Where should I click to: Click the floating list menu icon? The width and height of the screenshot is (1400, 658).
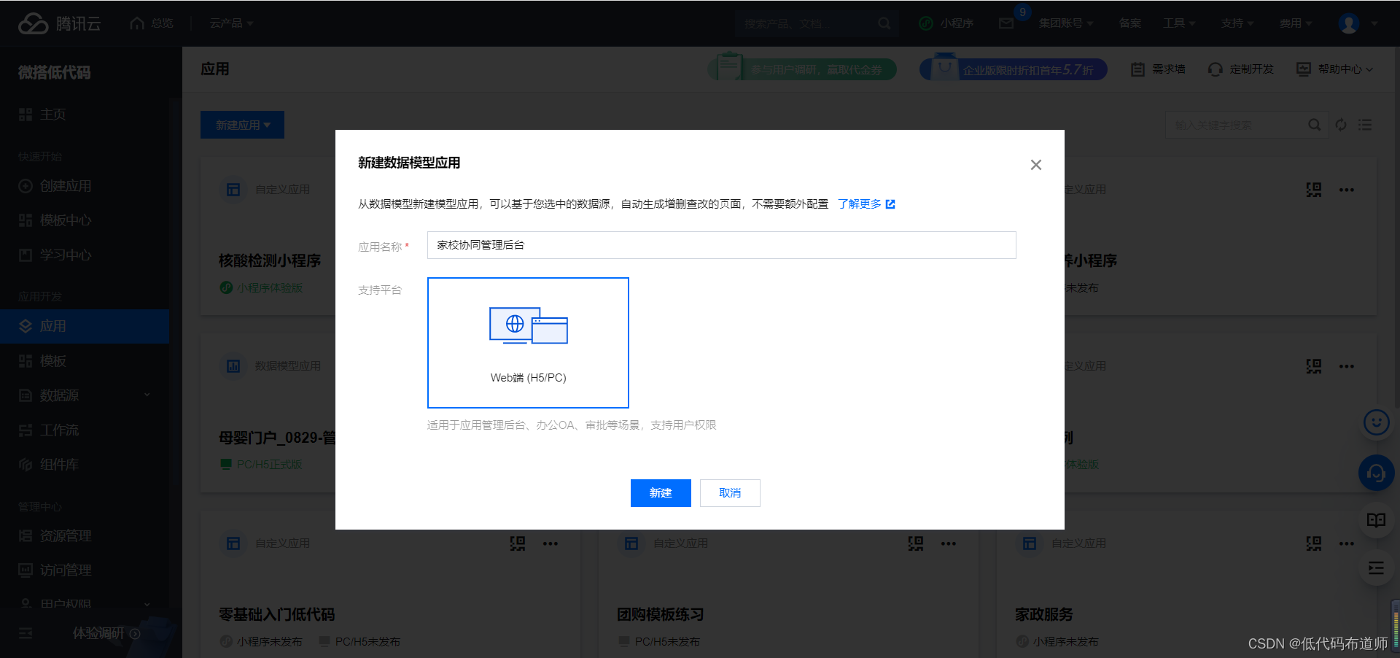1376,568
